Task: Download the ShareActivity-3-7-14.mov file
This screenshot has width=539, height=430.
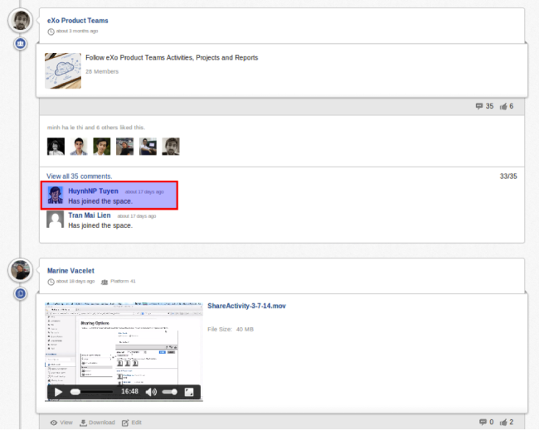Action: point(97,423)
